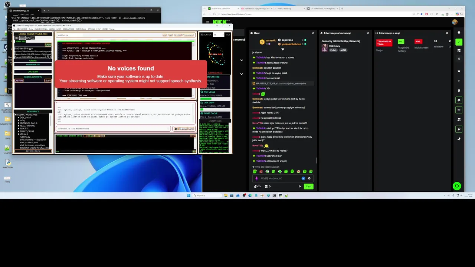The image size is (475, 267).
Task: Expand the QUANTUM_CACHE folder
Action: [x=19, y=123]
